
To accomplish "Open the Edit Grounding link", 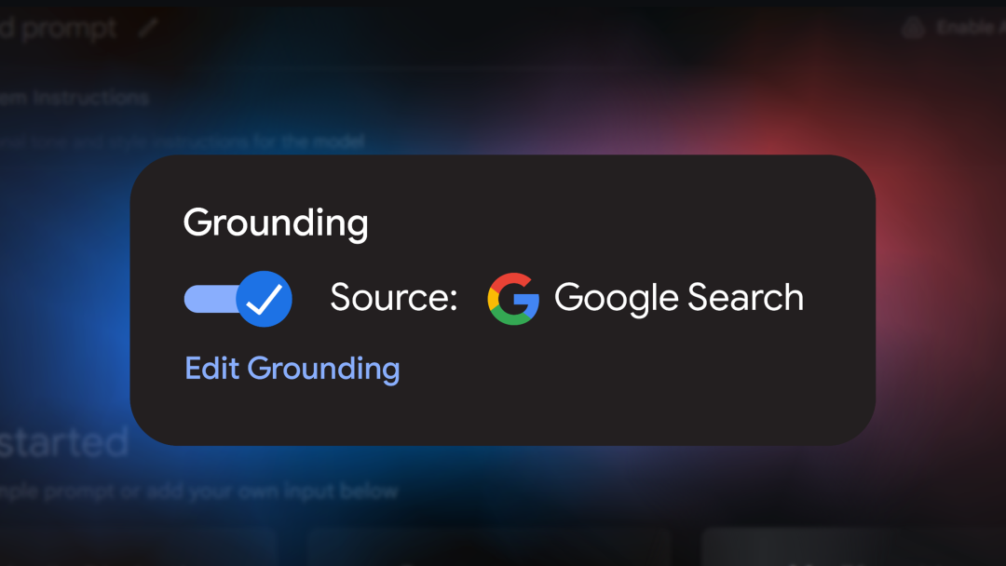I will pos(292,369).
